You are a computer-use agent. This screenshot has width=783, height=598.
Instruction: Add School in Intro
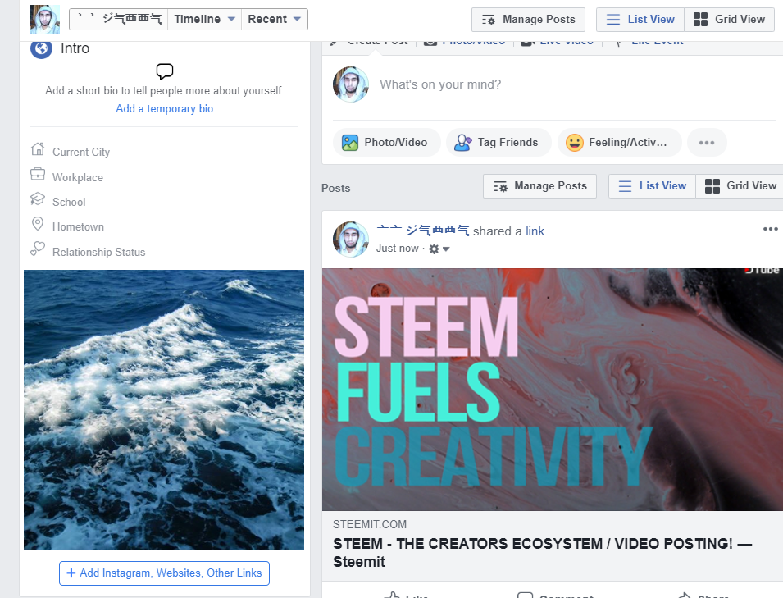click(69, 202)
